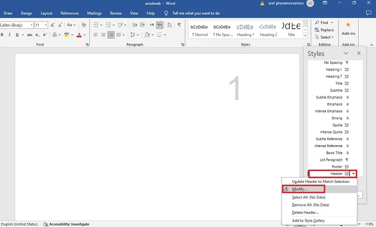Viewport: 376px width, 227px height.
Task: Toggle subscript formatting
Action: click(37, 35)
